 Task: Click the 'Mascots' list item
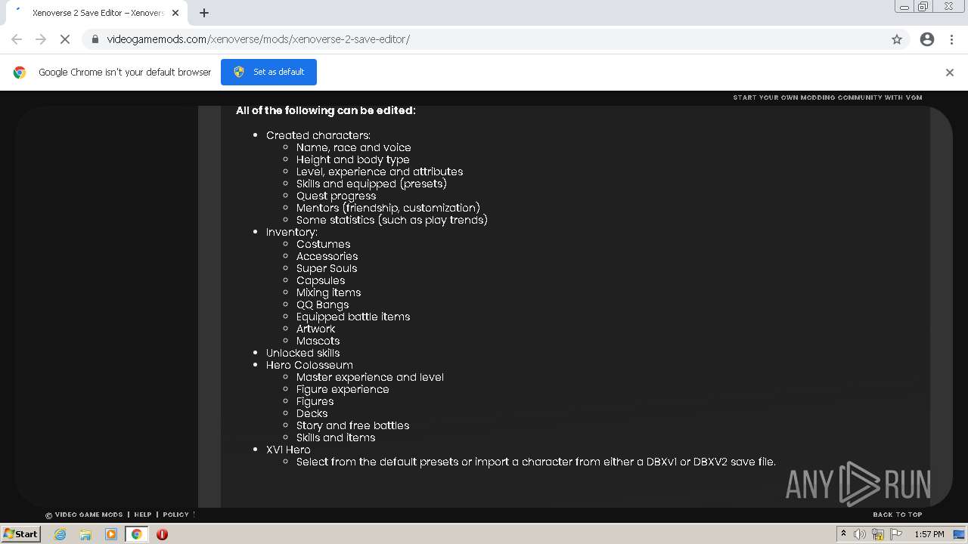pyautogui.click(x=318, y=341)
